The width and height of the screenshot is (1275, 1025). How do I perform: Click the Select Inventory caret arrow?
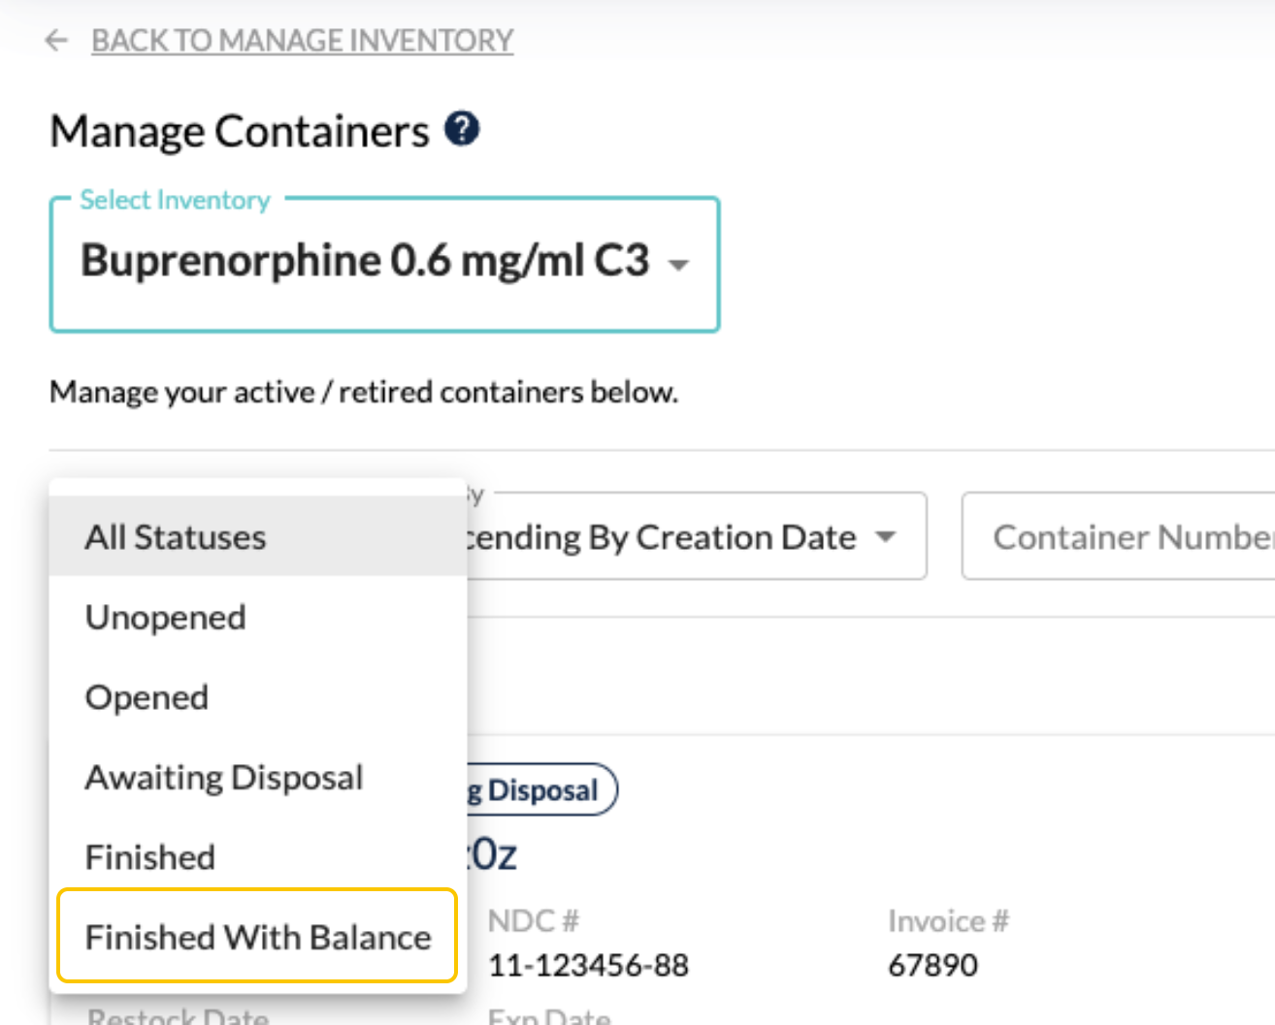tap(679, 264)
